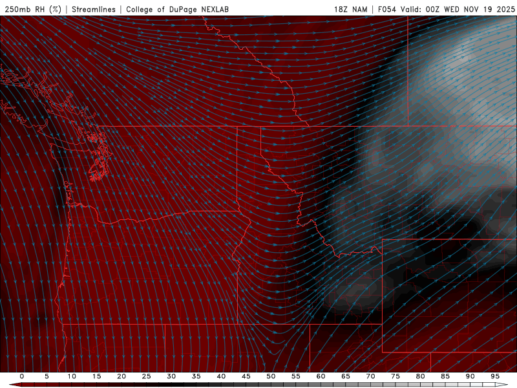Click the '90' colorbar tick label
The image size is (517, 388).
[x=470, y=376]
